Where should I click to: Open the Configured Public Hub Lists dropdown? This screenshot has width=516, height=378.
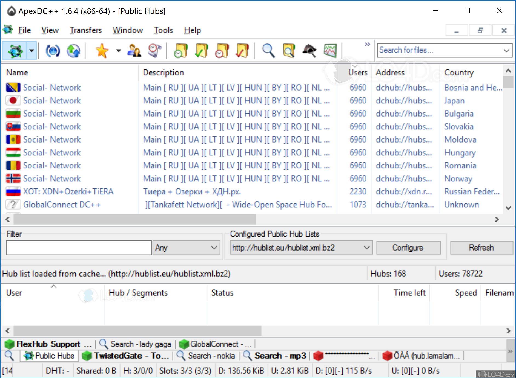point(301,248)
